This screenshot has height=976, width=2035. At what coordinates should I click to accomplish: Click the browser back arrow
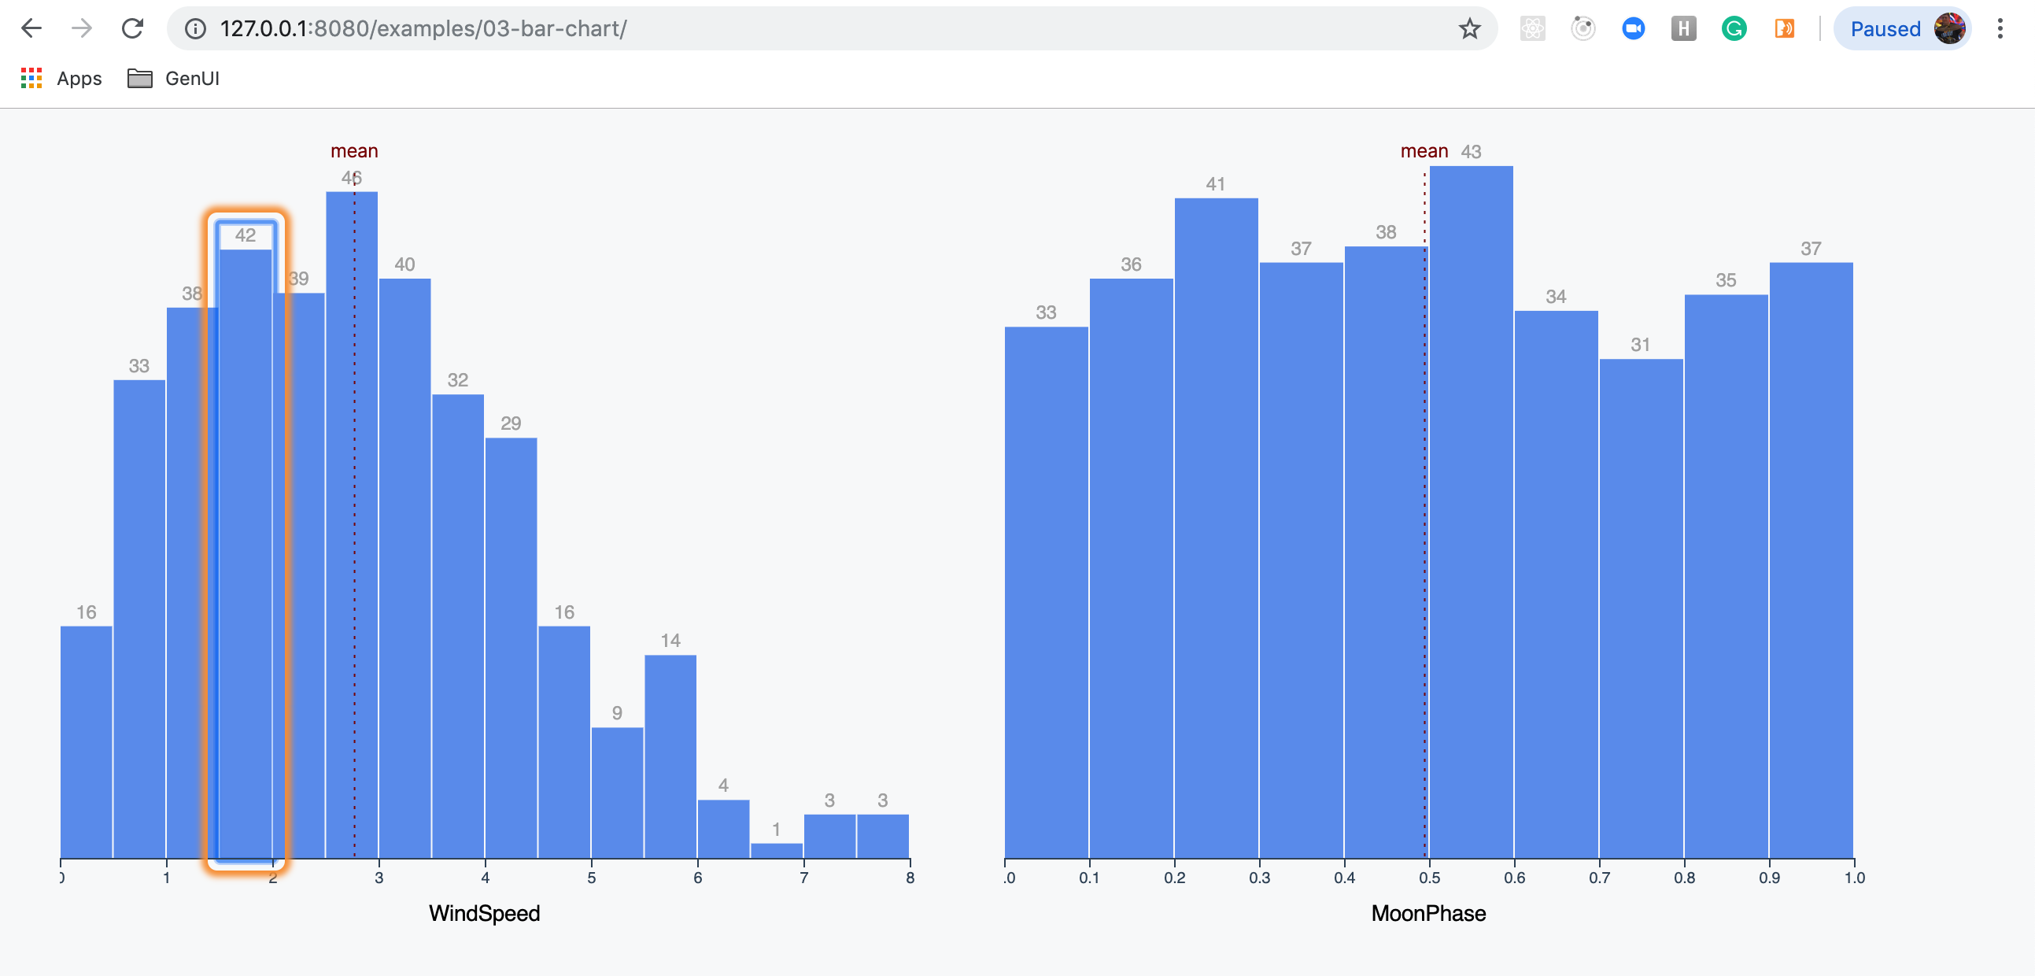(31, 29)
